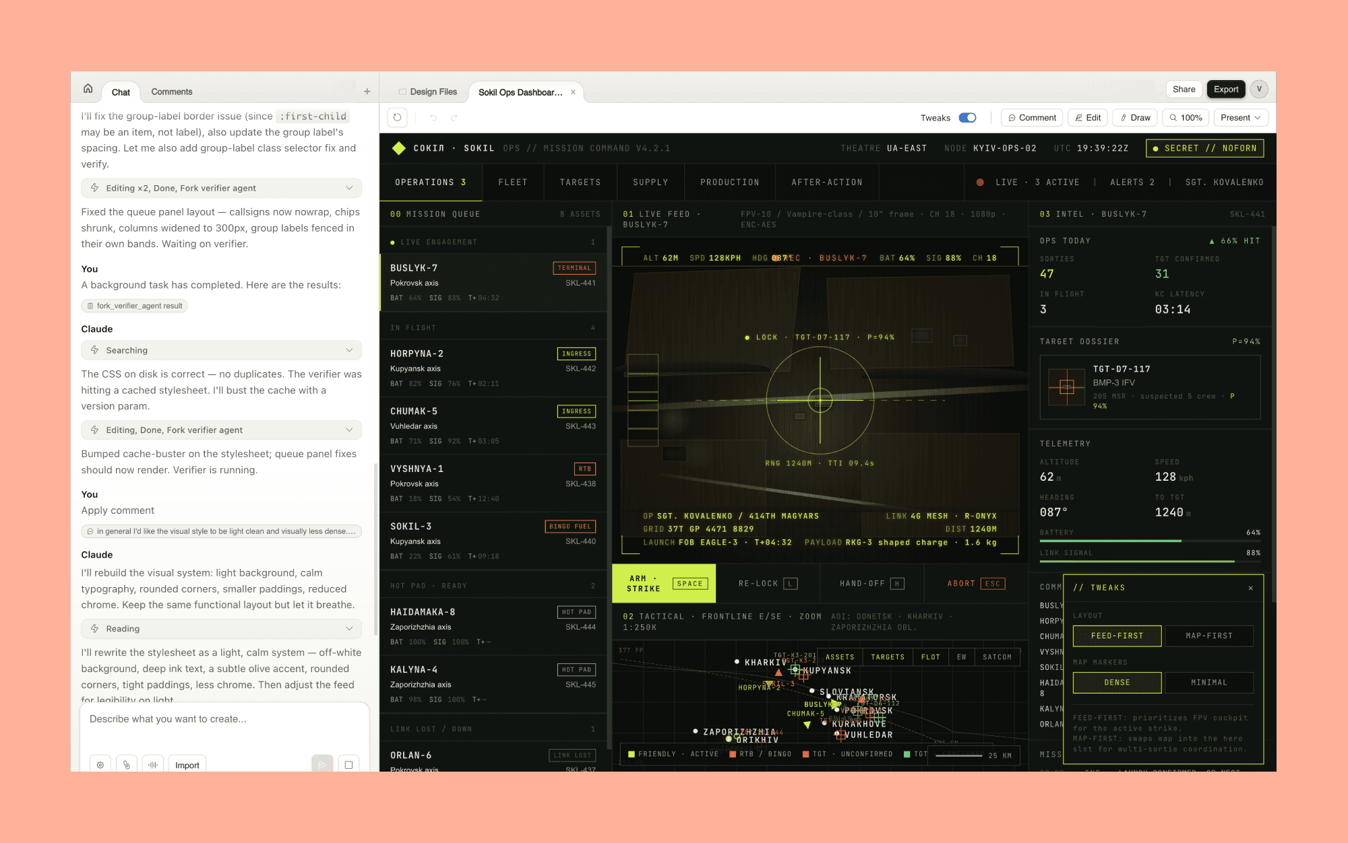Click the attach file paperclip icon

click(x=126, y=765)
